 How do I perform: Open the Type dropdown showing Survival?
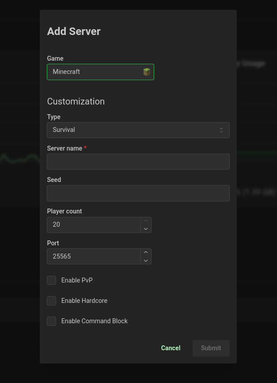[138, 130]
